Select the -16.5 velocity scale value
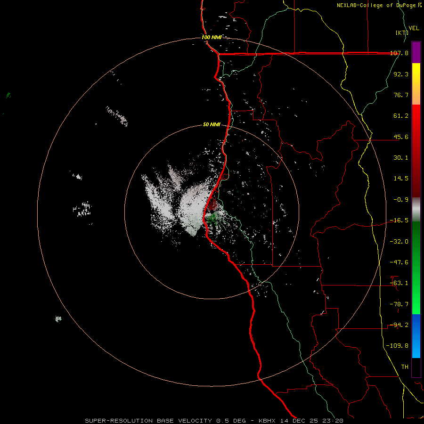424x424 pixels. 399,220
